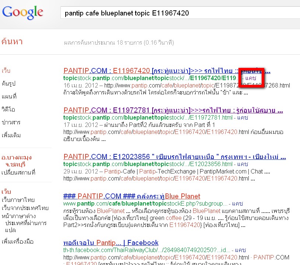This screenshot has width=300, height=265.
Task: Choose the หน้าภาษาต่างประเทศที่ผ่านการแปล filter
Action: tap(24, 223)
